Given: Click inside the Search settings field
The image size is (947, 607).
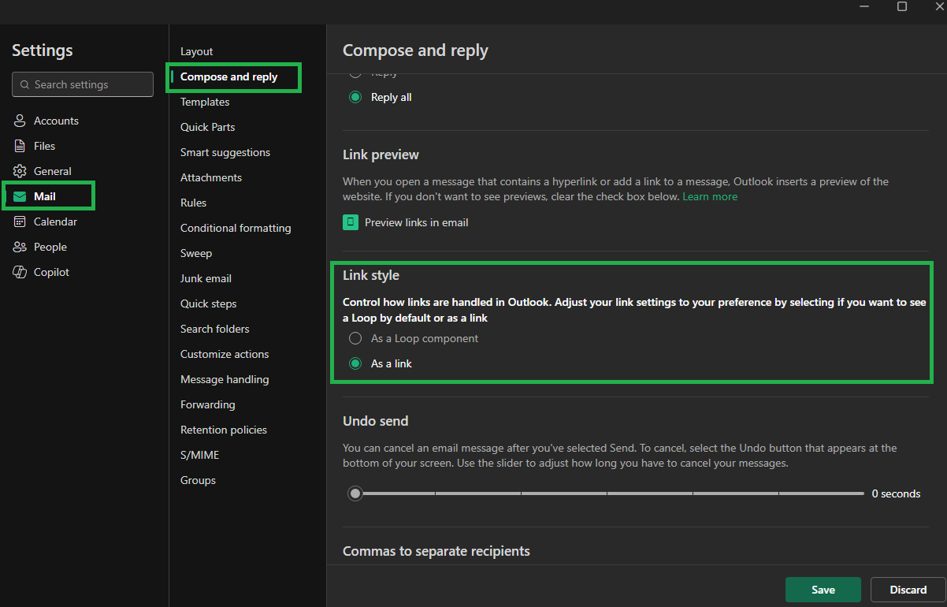Looking at the screenshot, I should click(83, 84).
